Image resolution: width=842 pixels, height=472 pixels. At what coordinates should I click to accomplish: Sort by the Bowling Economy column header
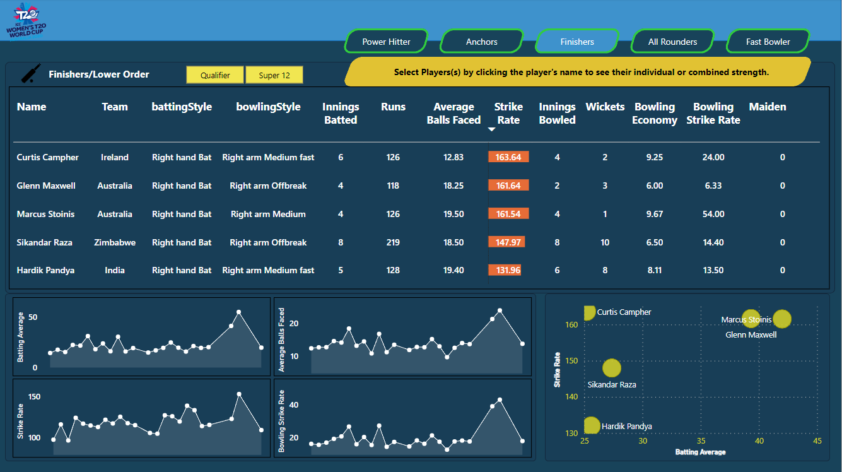pyautogui.click(x=655, y=114)
